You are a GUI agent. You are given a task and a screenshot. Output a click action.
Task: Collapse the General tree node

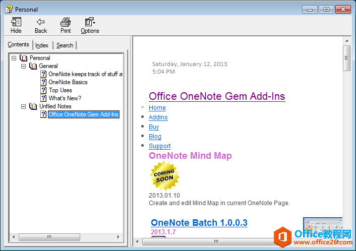[x=23, y=66]
